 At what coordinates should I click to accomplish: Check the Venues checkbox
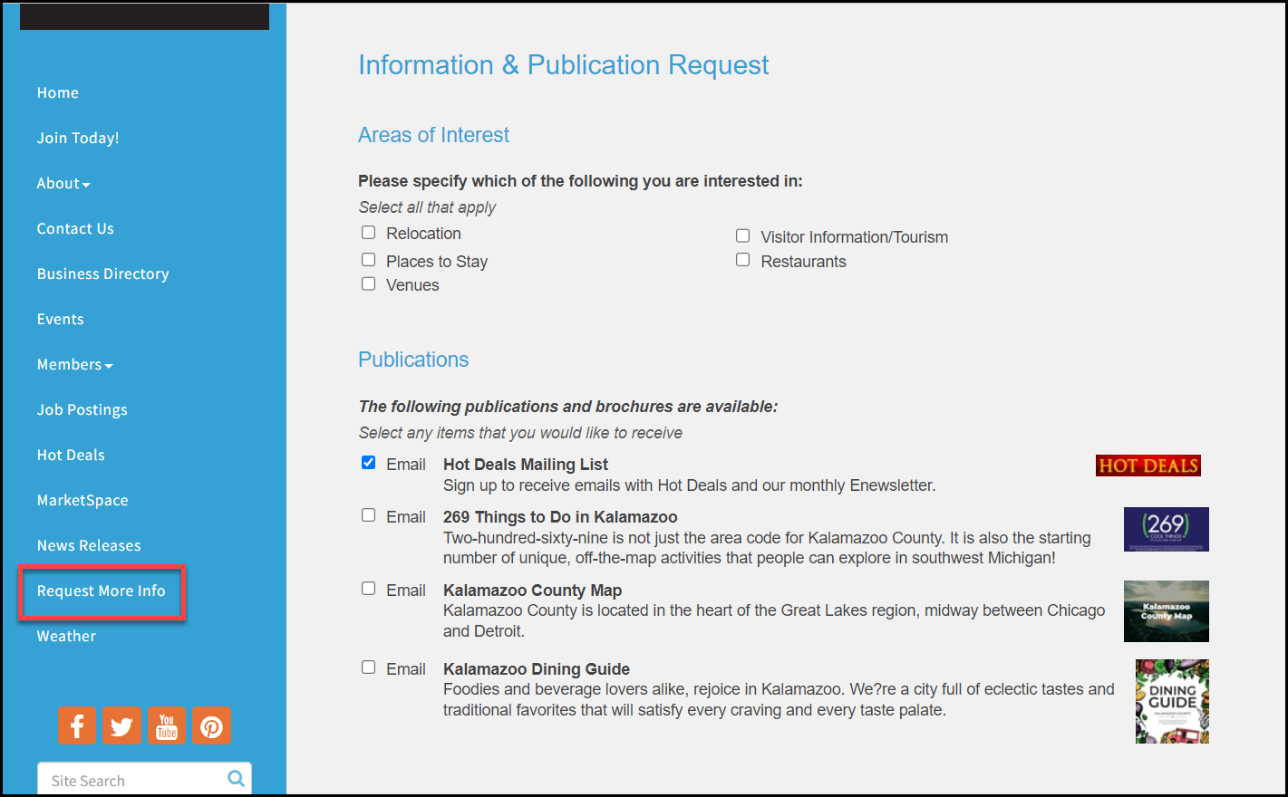click(x=369, y=283)
